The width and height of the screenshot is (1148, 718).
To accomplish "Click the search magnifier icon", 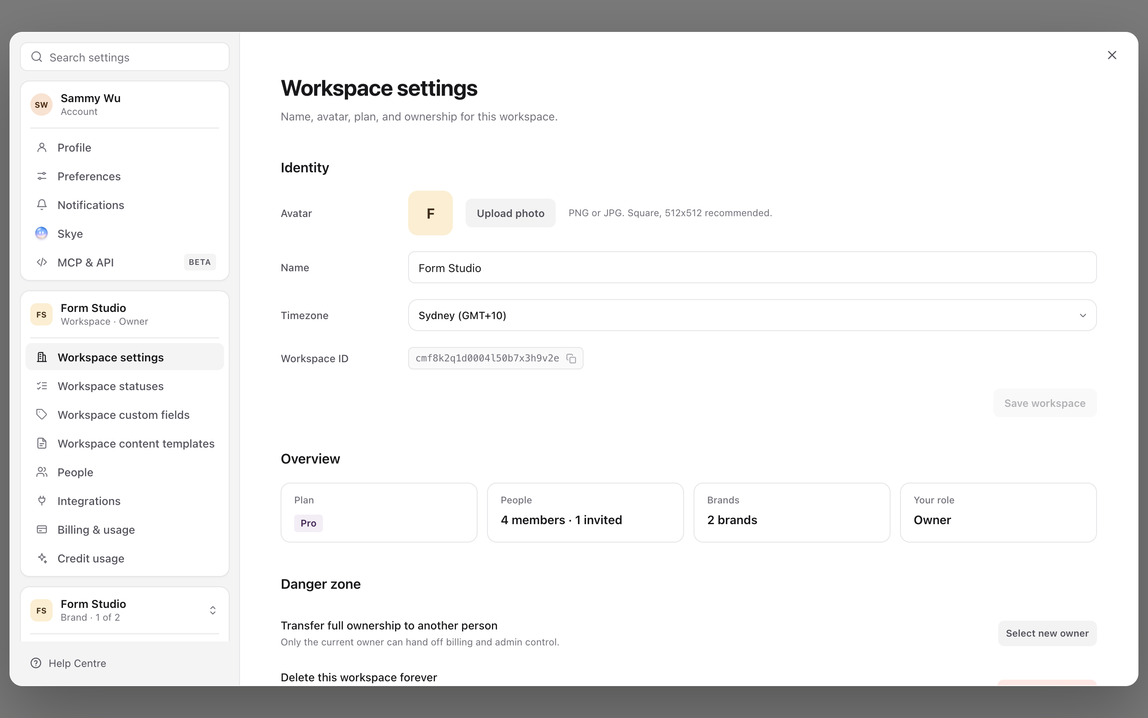I will click(37, 57).
